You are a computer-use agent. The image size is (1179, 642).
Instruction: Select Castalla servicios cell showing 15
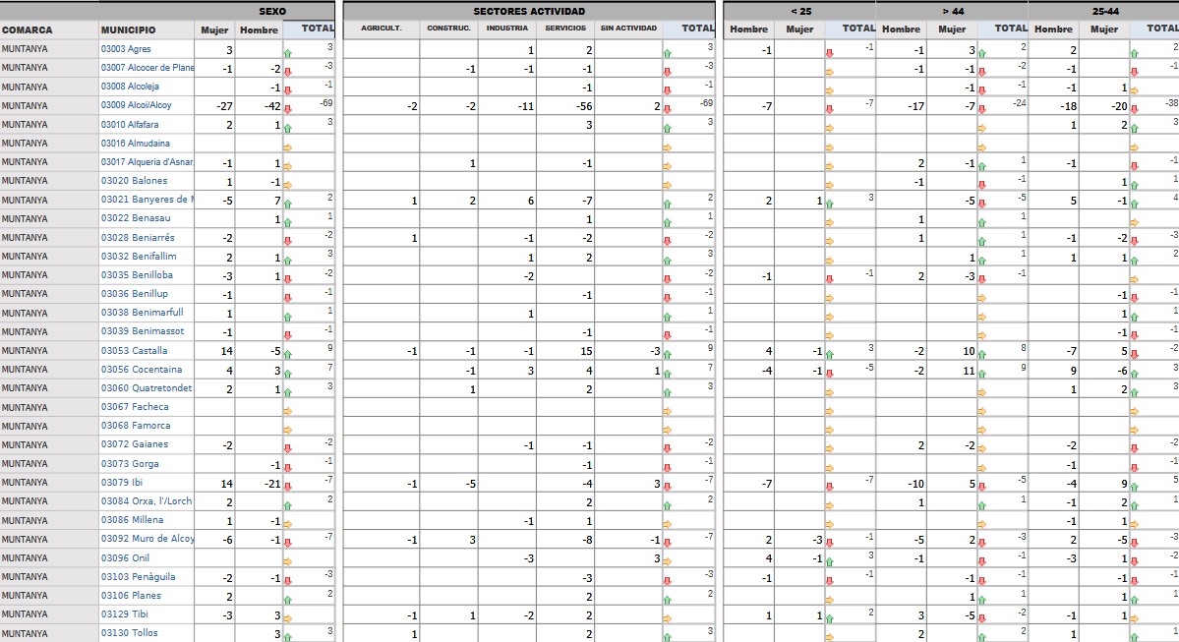(565, 351)
